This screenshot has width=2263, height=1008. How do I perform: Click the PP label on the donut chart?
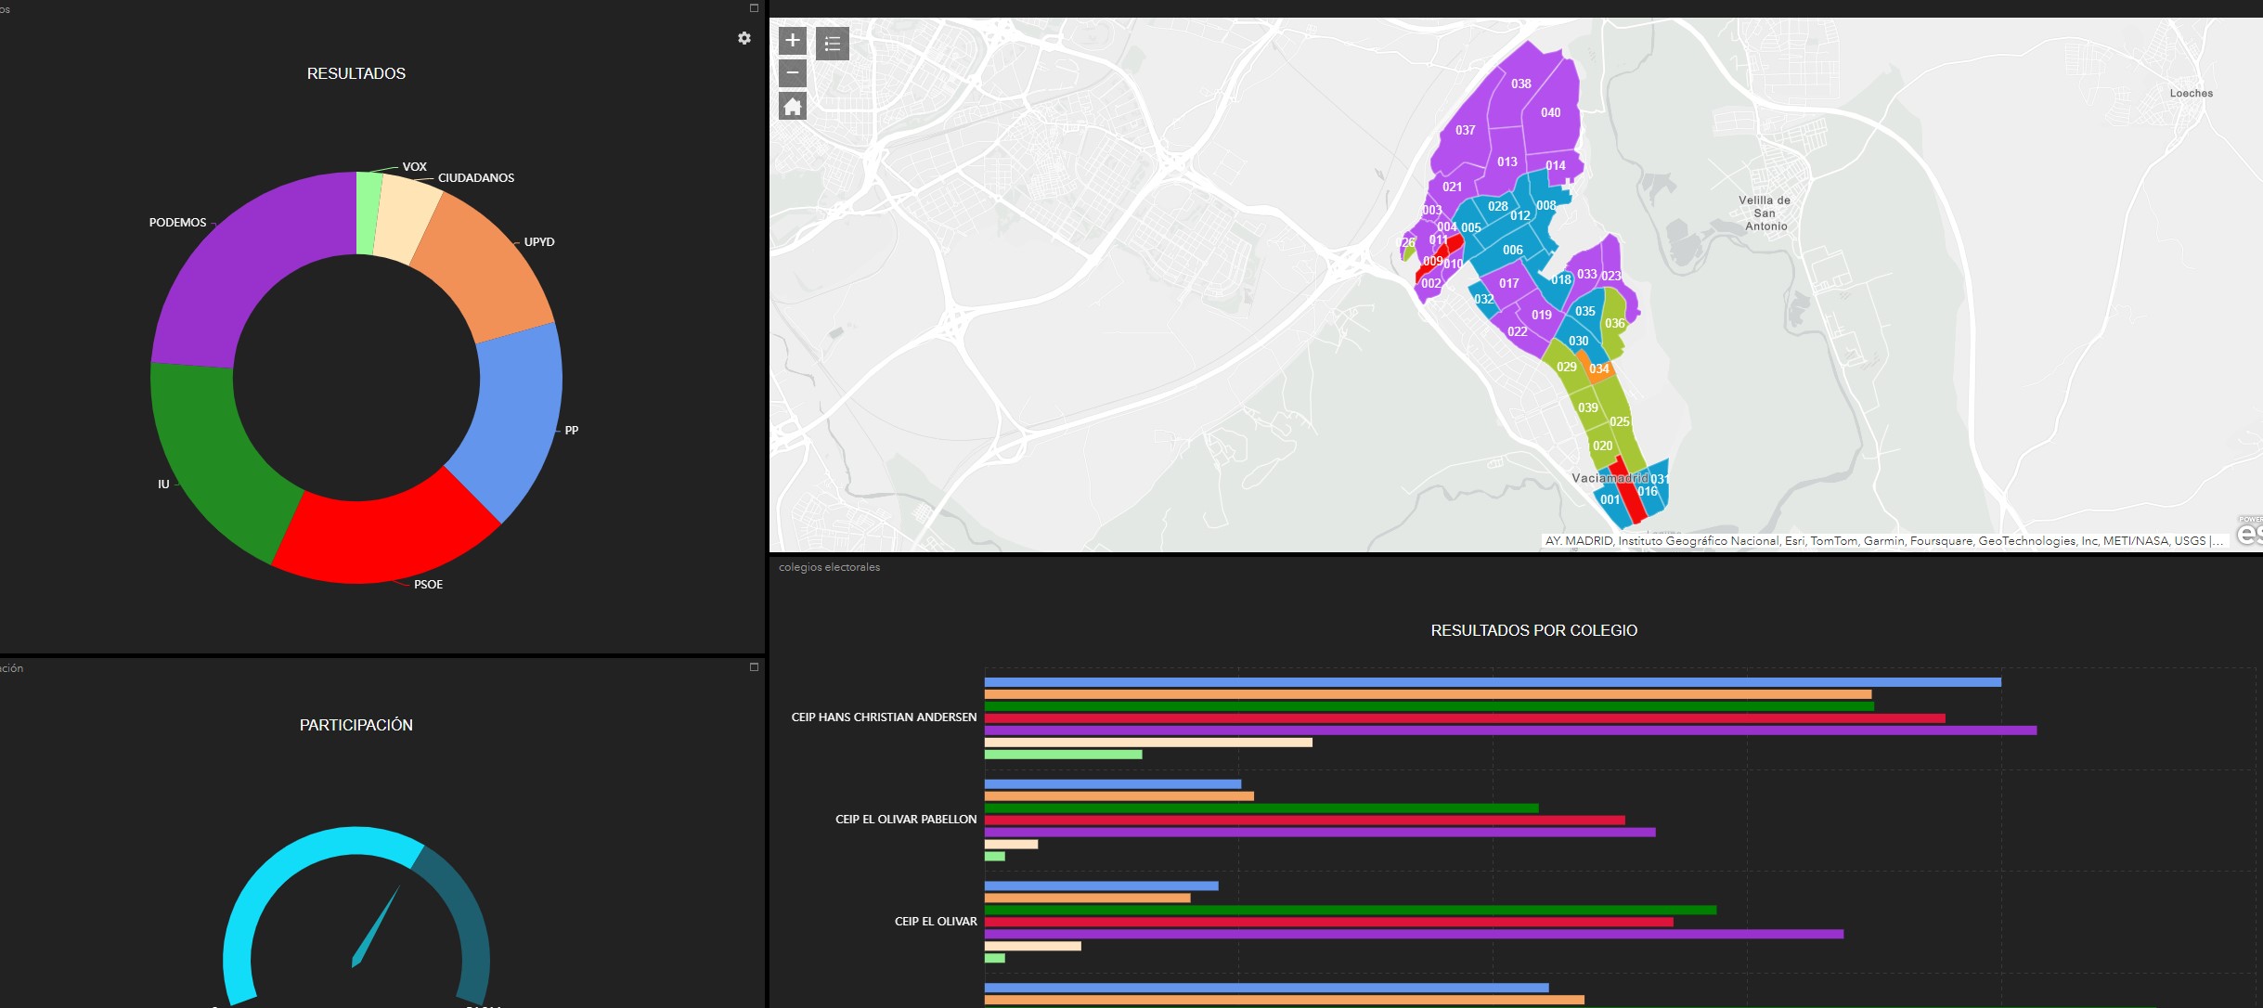pyautogui.click(x=572, y=431)
